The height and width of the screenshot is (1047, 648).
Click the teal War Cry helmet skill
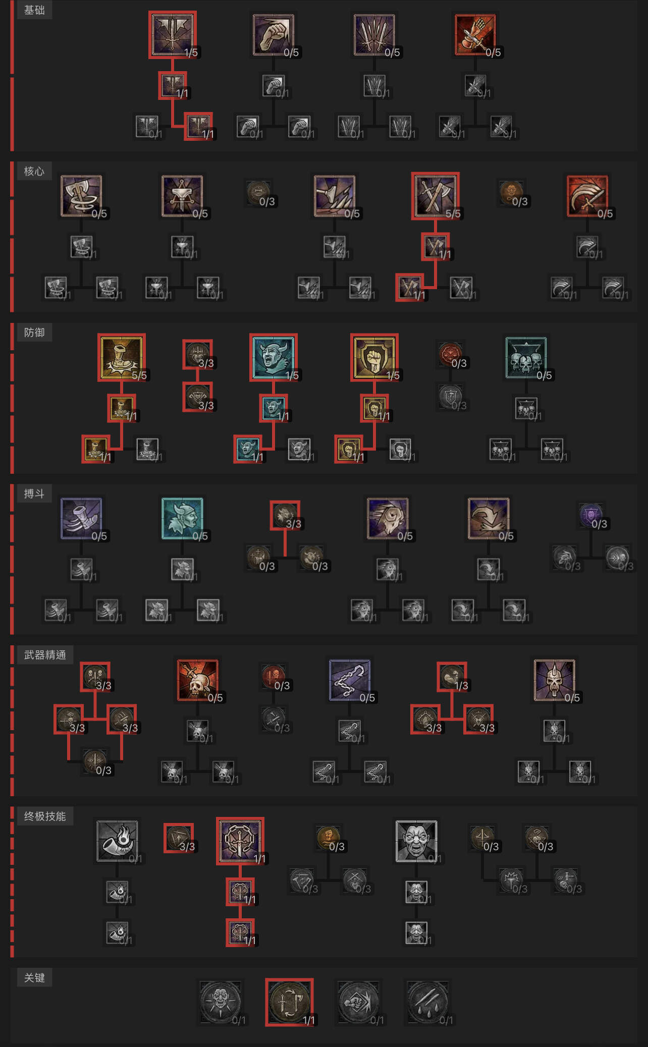[182, 519]
